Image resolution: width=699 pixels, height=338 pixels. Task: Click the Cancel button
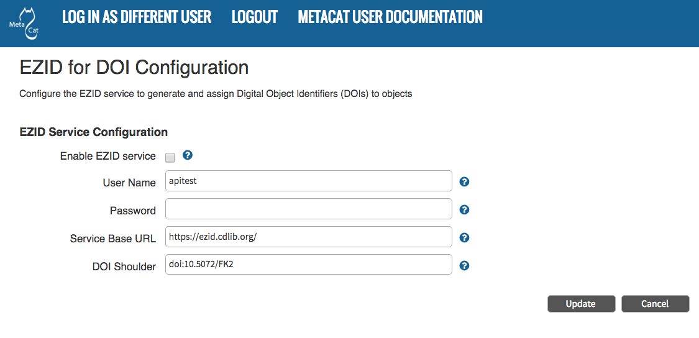(655, 304)
